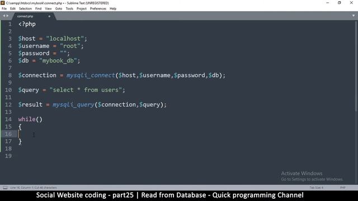Open Tab Size setting in status bar

[316, 188]
